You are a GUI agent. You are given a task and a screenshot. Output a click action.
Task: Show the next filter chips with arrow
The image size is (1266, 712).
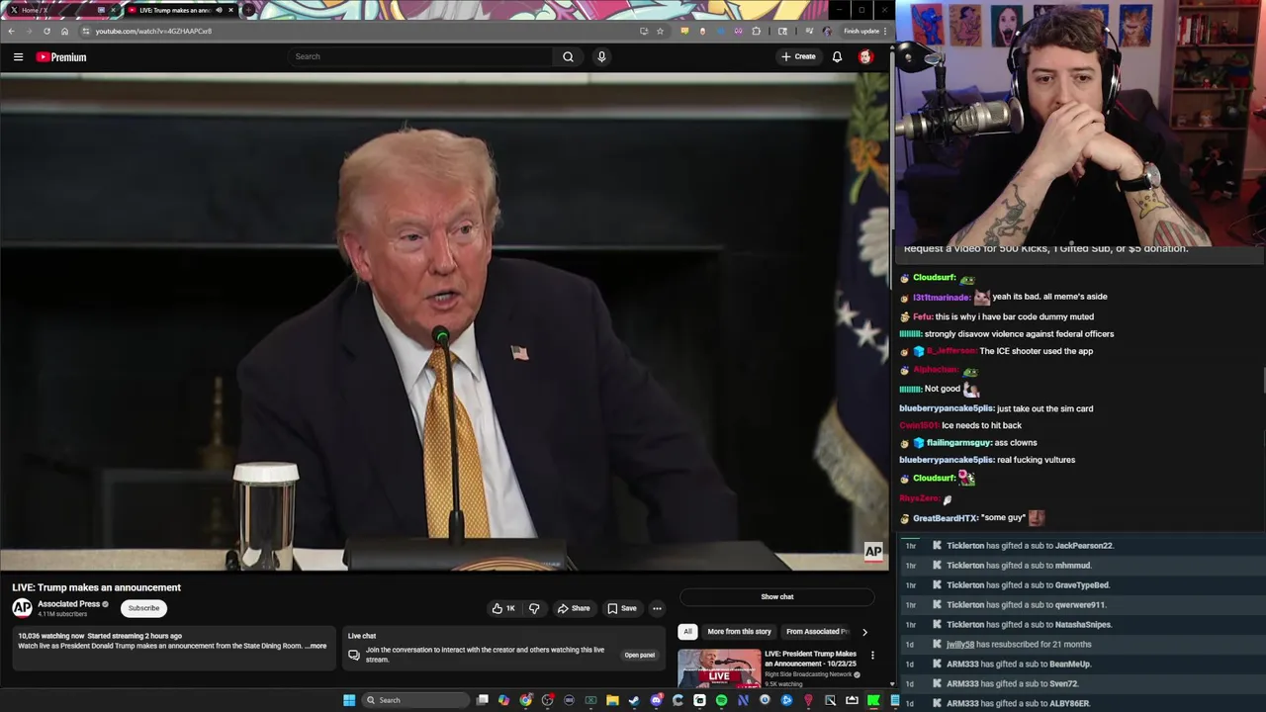coord(864,631)
